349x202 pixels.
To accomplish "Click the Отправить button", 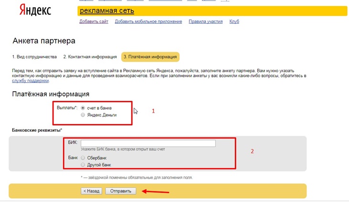I will [x=120, y=191].
